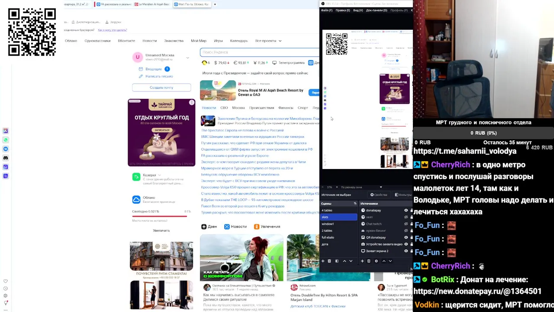
Task: Expand the Все проекты menu
Action: (x=268, y=41)
